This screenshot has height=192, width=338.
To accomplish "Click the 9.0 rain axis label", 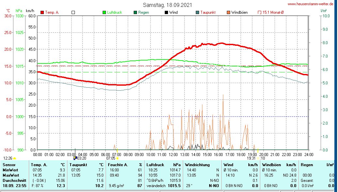I will (x=325, y=29).
